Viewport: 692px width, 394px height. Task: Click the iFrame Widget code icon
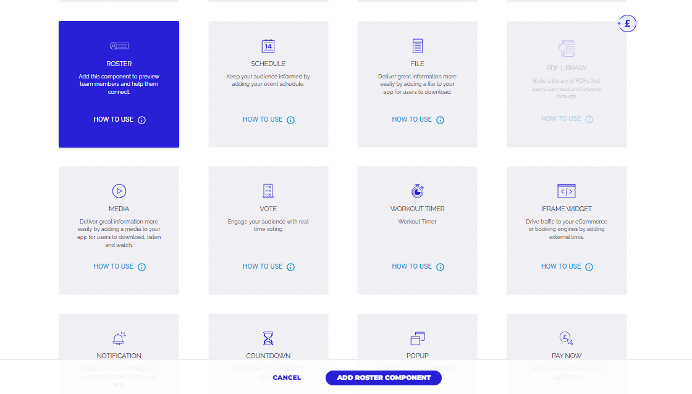(x=567, y=191)
